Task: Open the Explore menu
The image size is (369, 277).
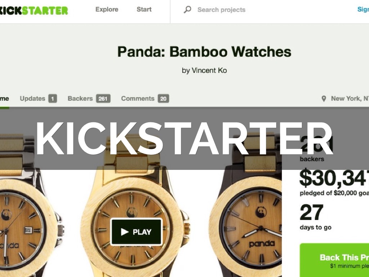Action: [107, 9]
